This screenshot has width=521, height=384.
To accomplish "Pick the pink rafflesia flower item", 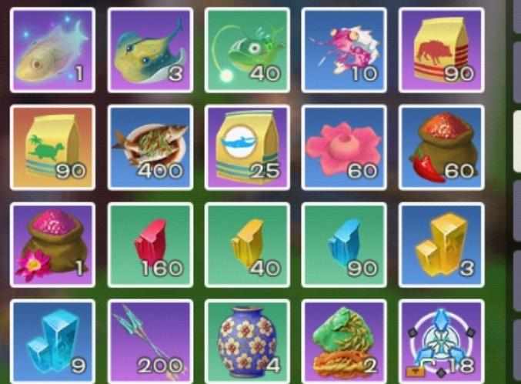I will click(x=344, y=148).
